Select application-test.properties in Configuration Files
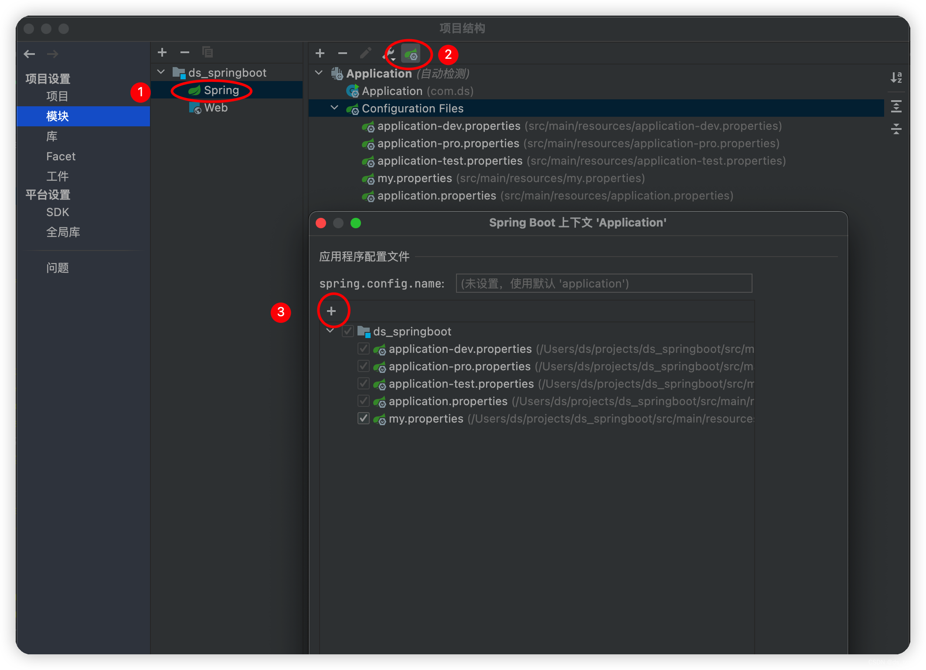The image size is (926, 670). click(573, 161)
